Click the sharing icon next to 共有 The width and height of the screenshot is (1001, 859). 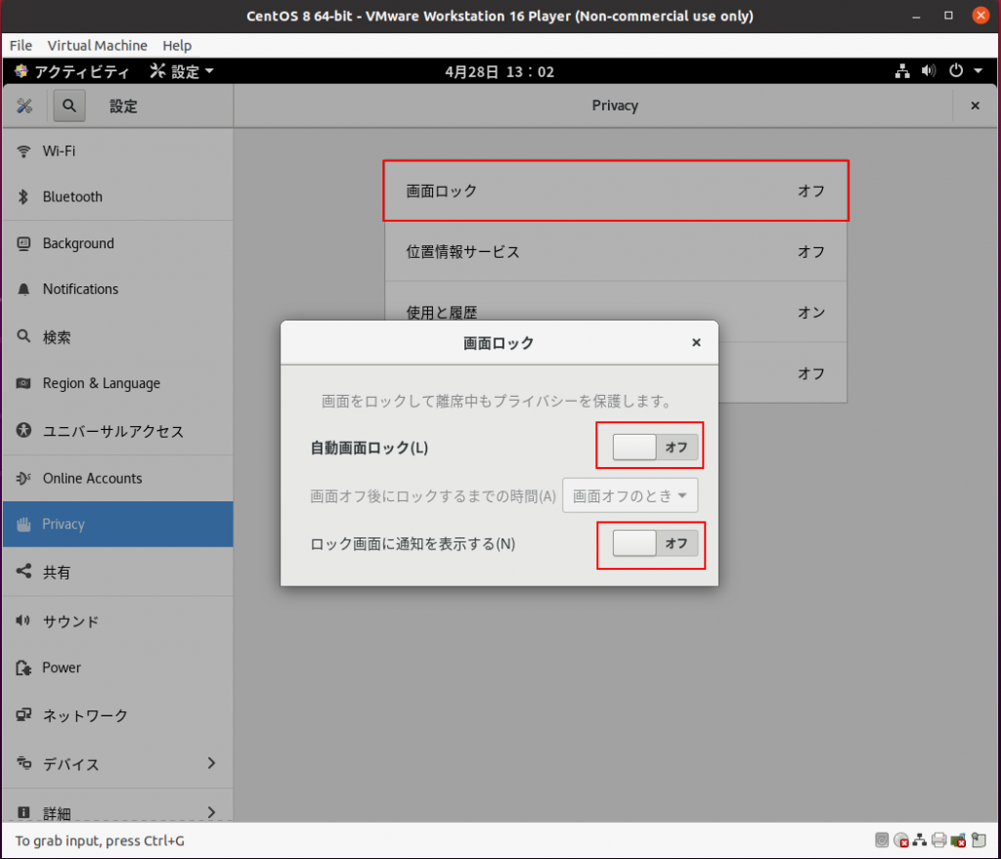pyautogui.click(x=23, y=572)
